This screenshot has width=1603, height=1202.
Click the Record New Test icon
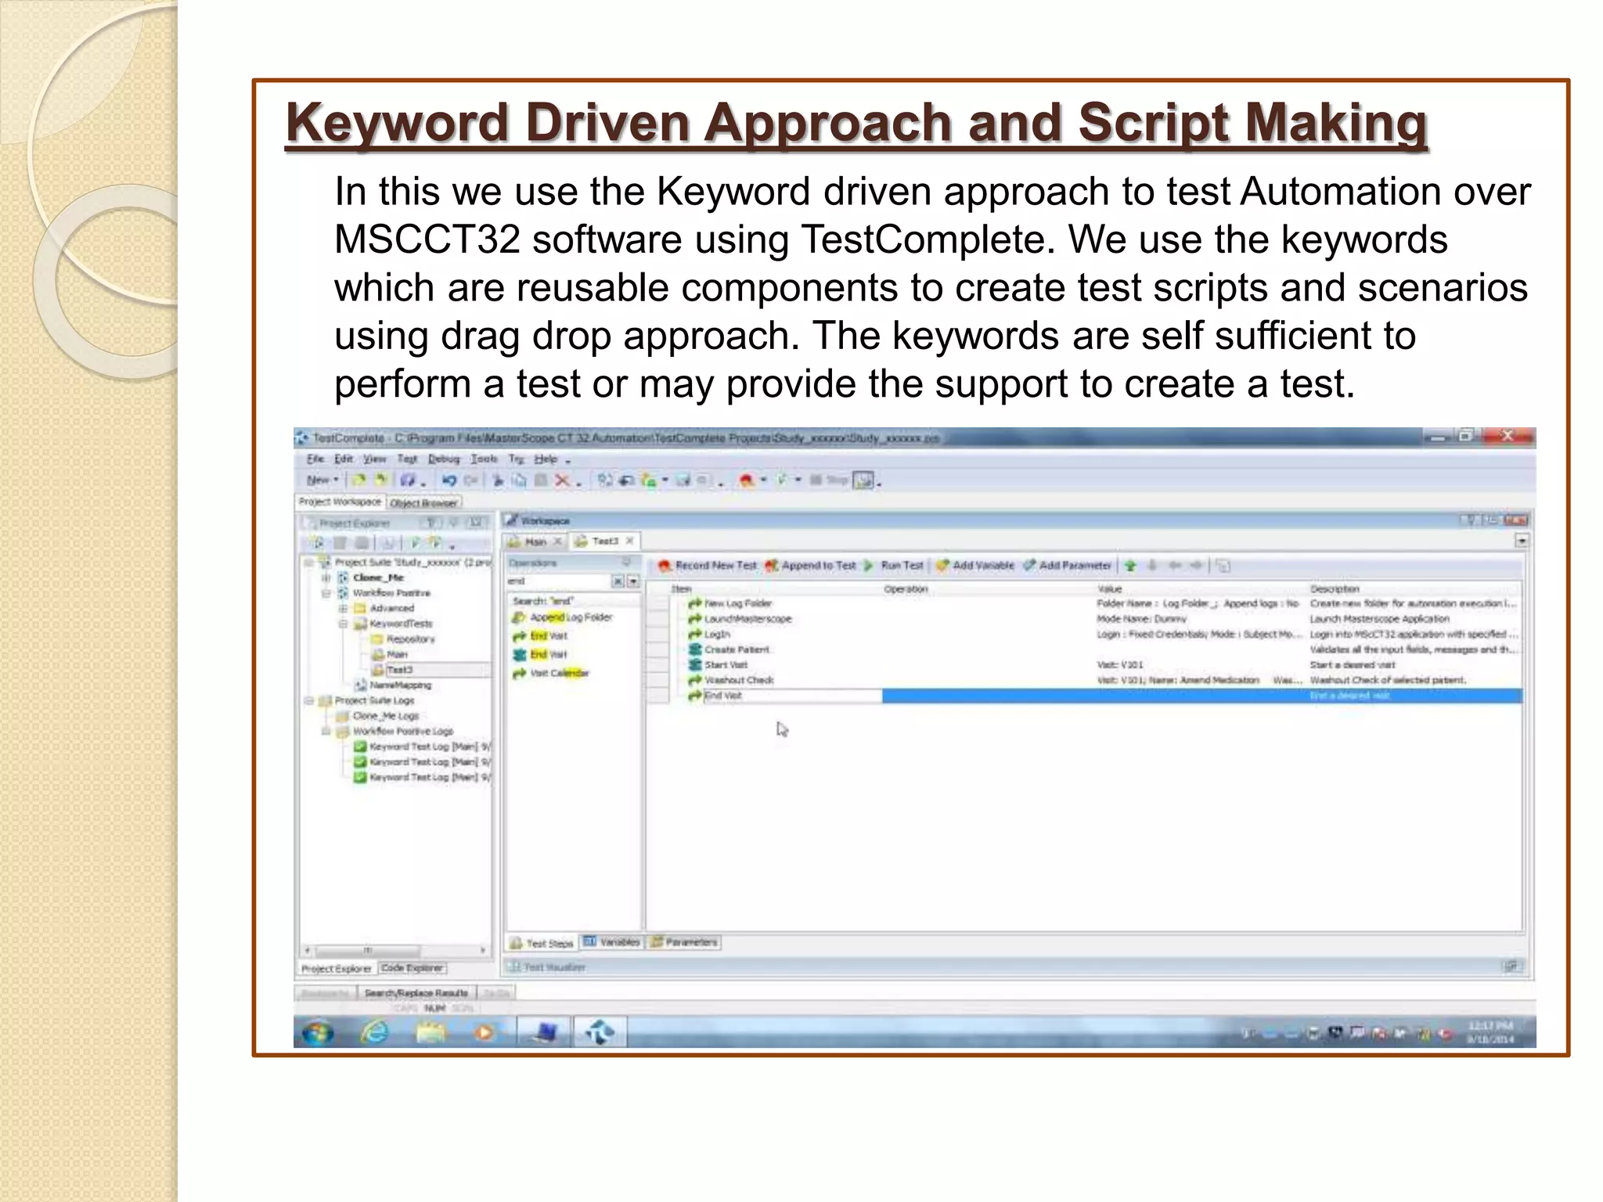pos(665,566)
